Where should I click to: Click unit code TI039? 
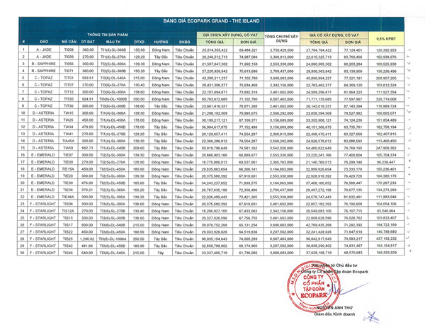pos(69,57)
